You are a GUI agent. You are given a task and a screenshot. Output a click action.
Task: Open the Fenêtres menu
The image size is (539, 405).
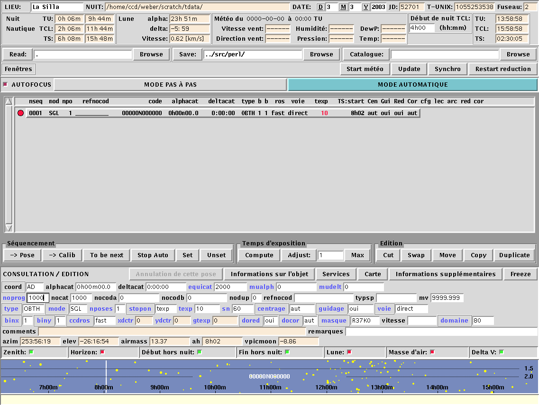[x=19, y=69]
